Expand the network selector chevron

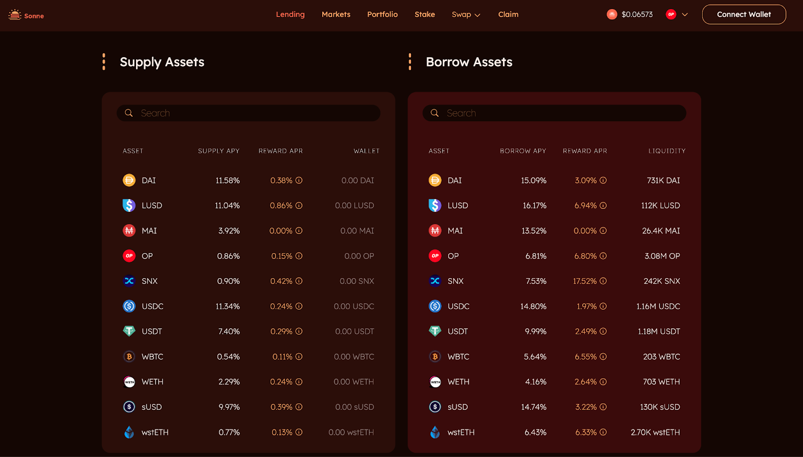point(685,15)
